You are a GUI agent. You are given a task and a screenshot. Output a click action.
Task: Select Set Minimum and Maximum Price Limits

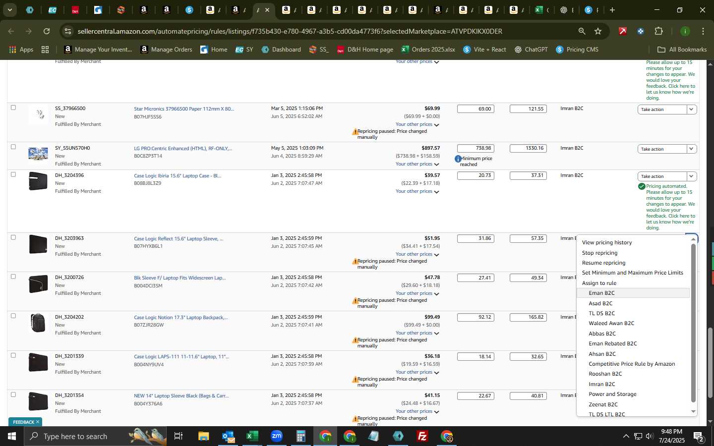click(x=633, y=273)
